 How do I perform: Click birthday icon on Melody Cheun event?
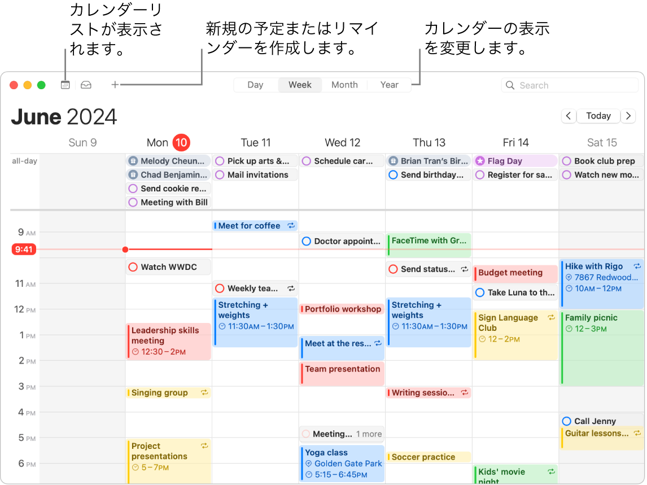[x=133, y=161]
